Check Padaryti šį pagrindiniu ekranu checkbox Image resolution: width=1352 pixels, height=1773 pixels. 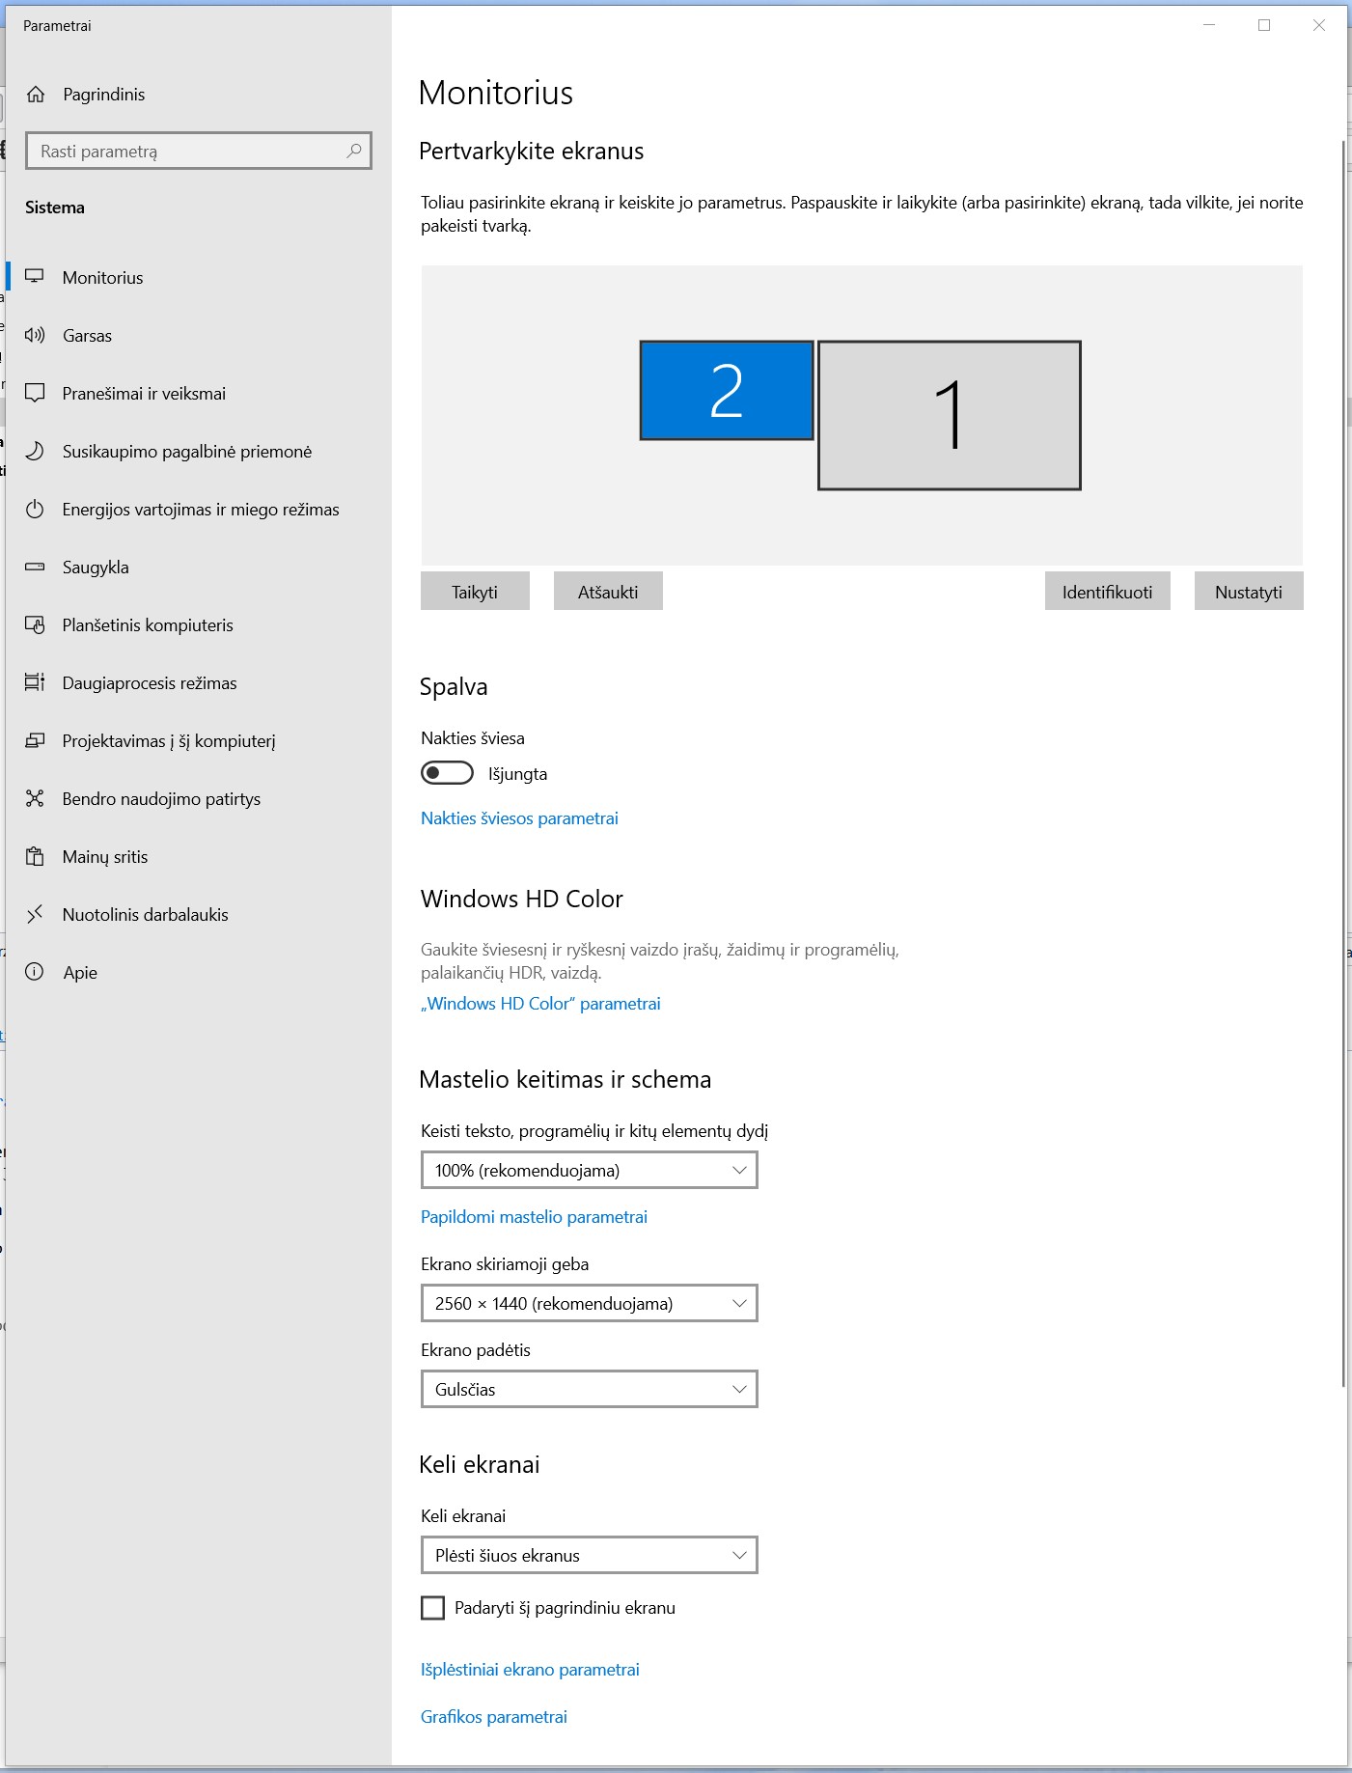pos(433,1608)
